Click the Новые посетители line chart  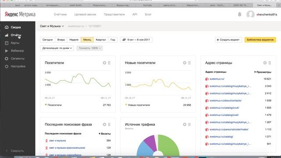[158, 83]
